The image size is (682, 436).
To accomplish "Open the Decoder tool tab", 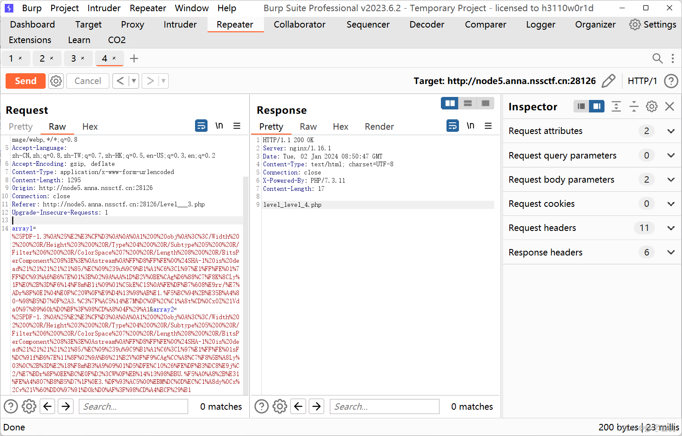I will pos(427,25).
